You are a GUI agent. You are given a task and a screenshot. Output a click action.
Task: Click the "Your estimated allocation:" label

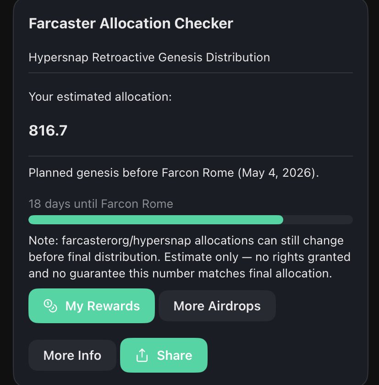point(100,97)
